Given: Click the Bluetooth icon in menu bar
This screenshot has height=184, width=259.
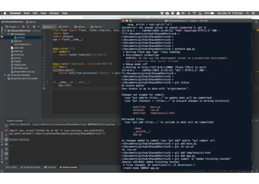Looking at the screenshot, I should (189, 13).
